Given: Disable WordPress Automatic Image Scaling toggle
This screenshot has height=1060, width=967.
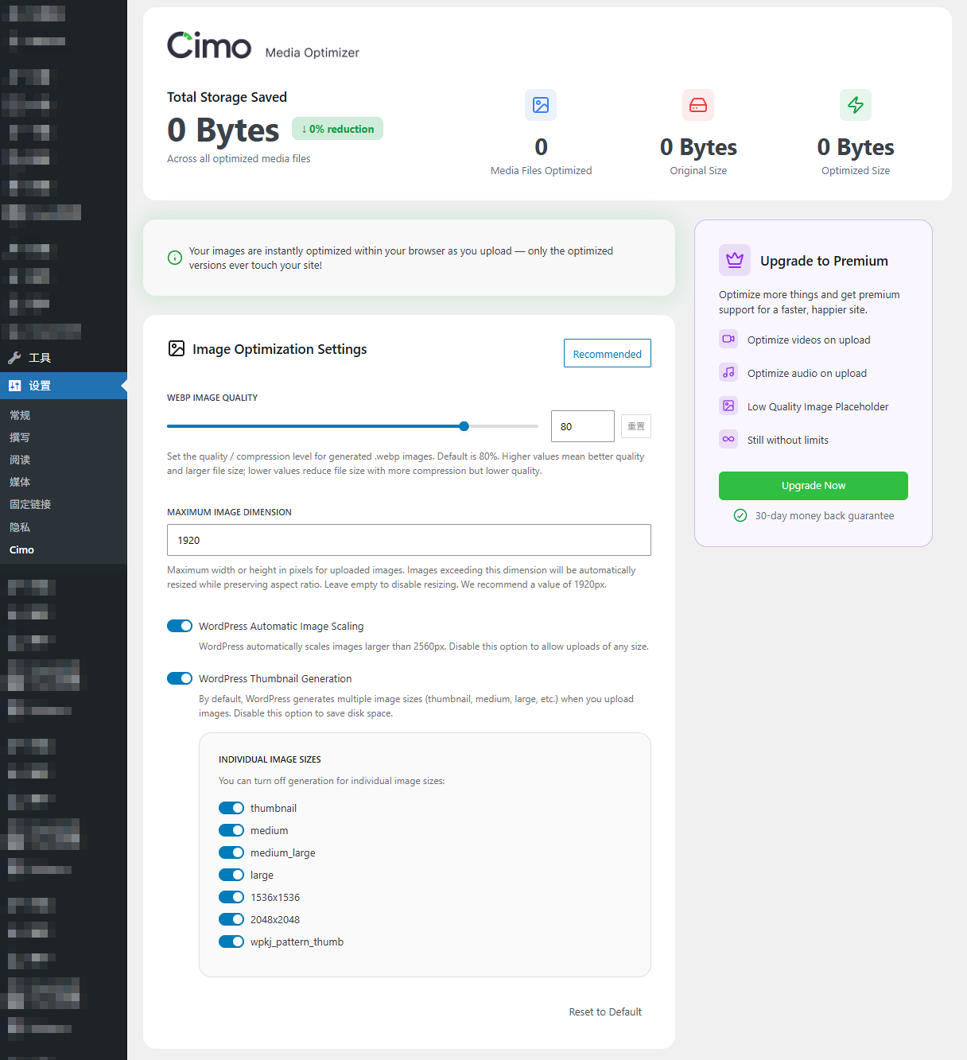Looking at the screenshot, I should (x=180, y=627).
